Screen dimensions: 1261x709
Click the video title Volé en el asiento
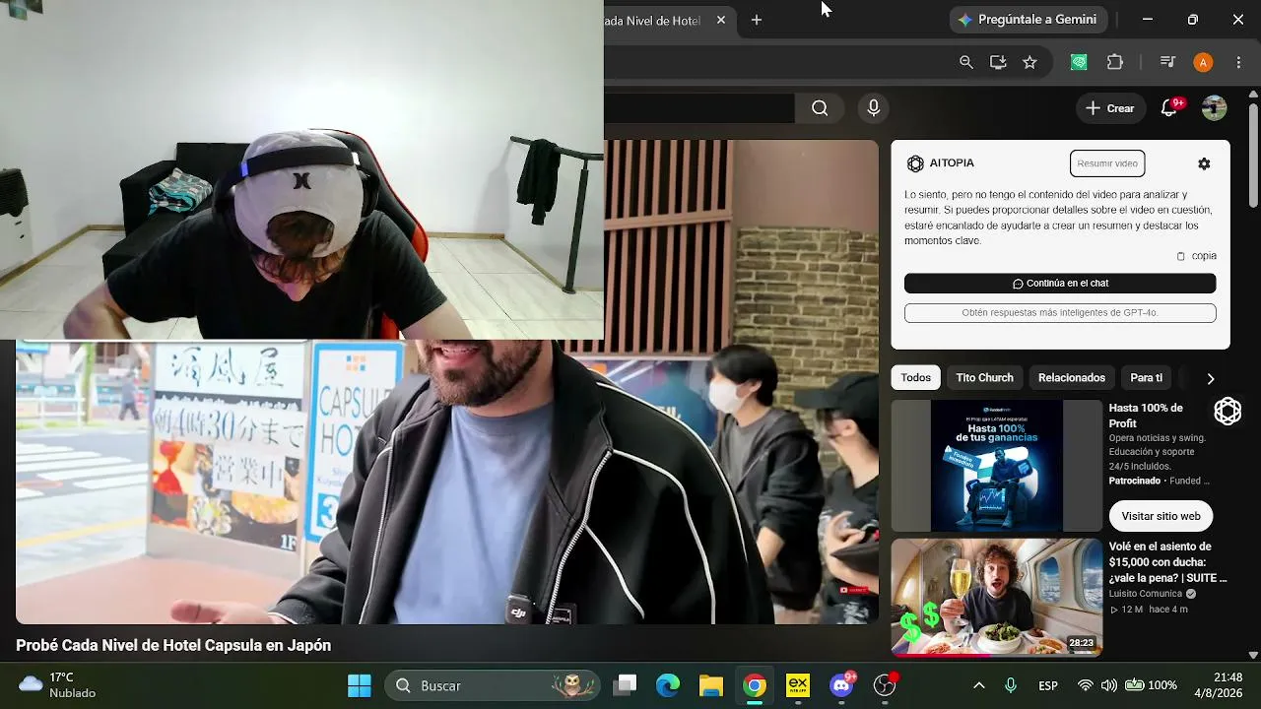pos(1168,562)
